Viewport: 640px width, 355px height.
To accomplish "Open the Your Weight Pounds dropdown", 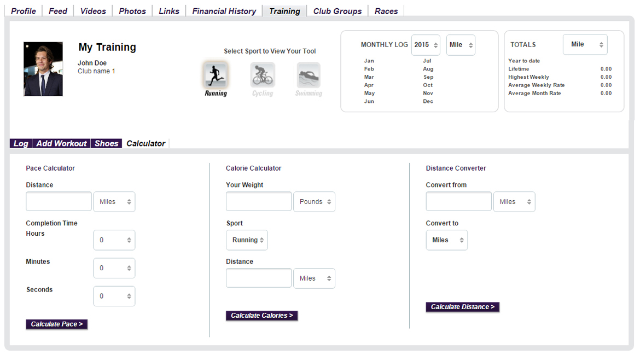I will point(314,202).
